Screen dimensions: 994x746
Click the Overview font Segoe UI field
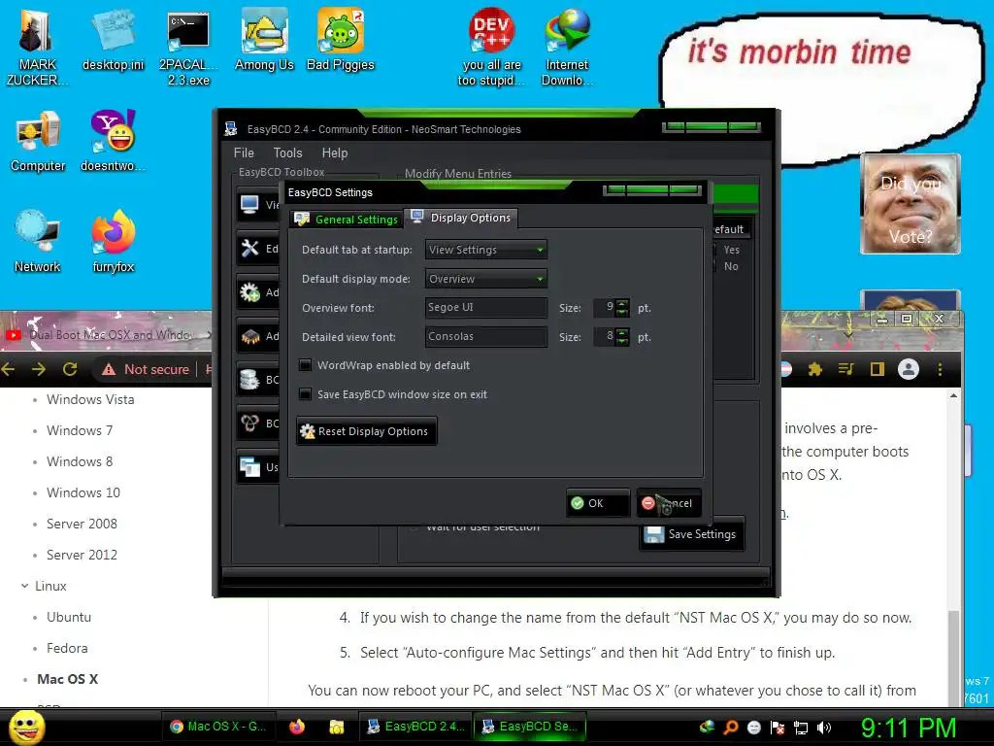(x=486, y=308)
